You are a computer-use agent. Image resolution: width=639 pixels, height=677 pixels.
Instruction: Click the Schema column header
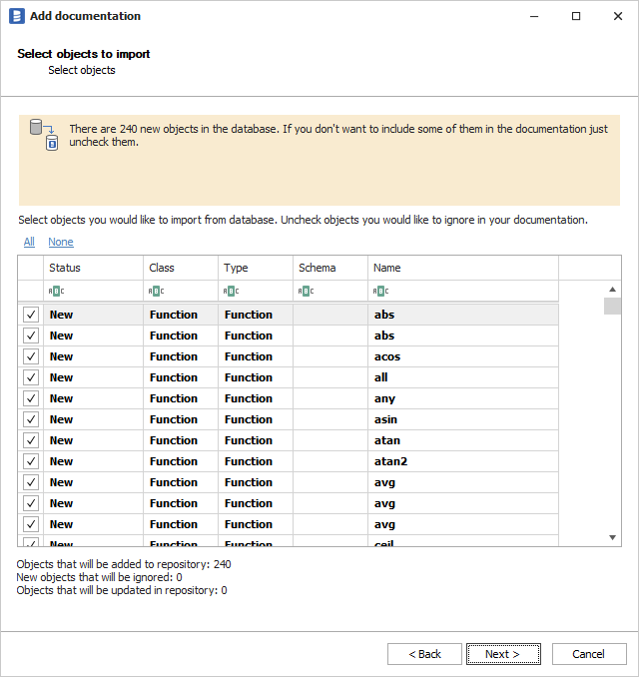pyautogui.click(x=329, y=268)
